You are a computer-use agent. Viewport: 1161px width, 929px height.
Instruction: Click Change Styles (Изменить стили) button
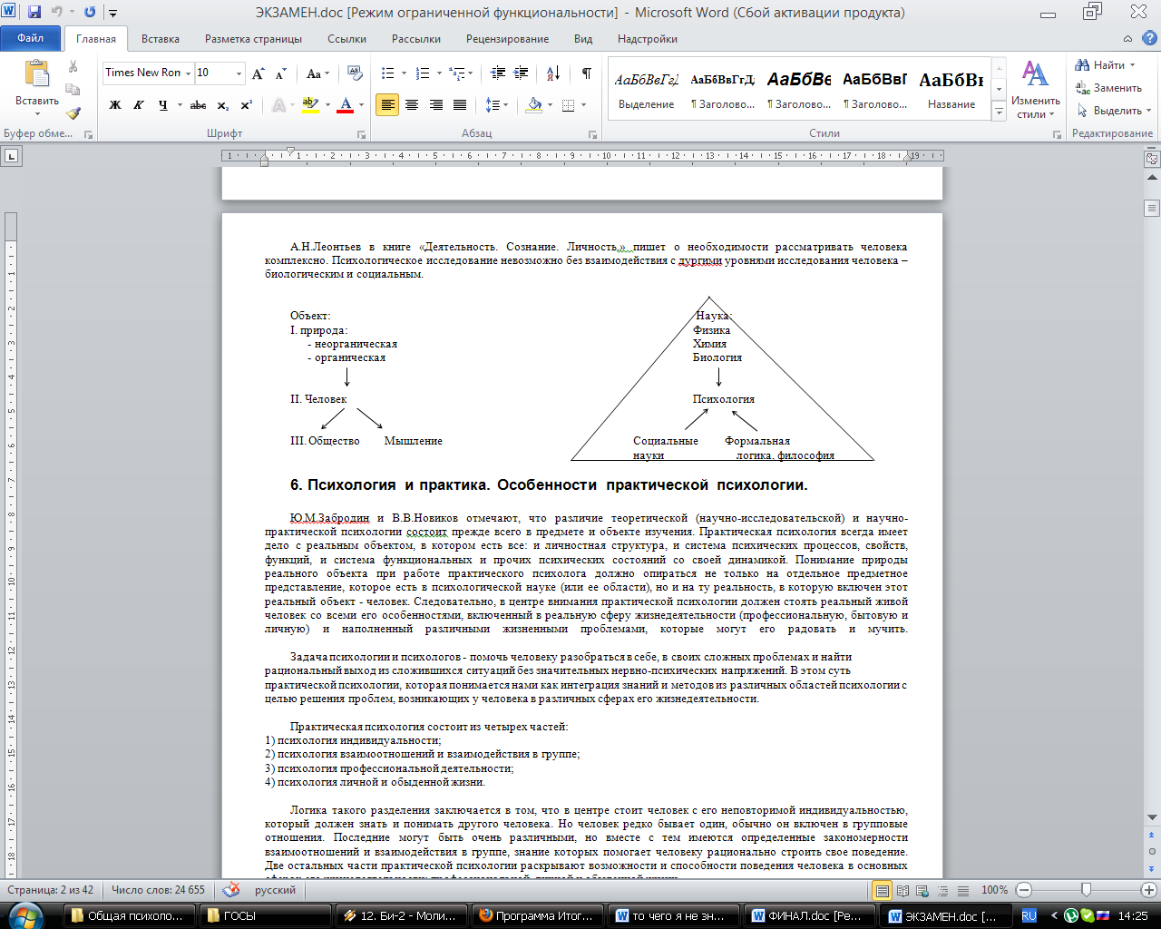pos(1035,90)
